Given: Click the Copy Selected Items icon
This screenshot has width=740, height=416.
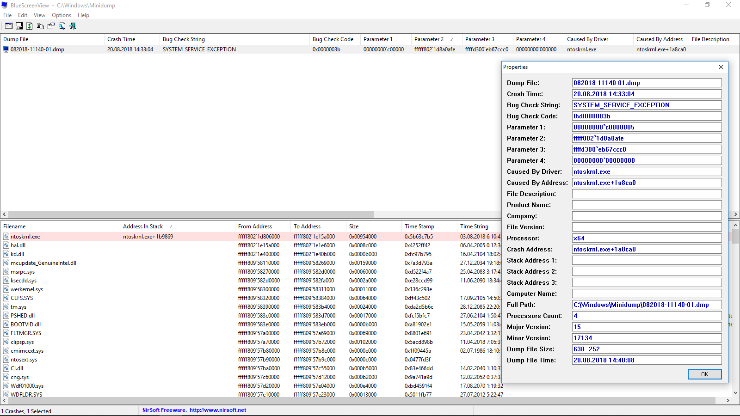Looking at the screenshot, I should coord(40,26).
